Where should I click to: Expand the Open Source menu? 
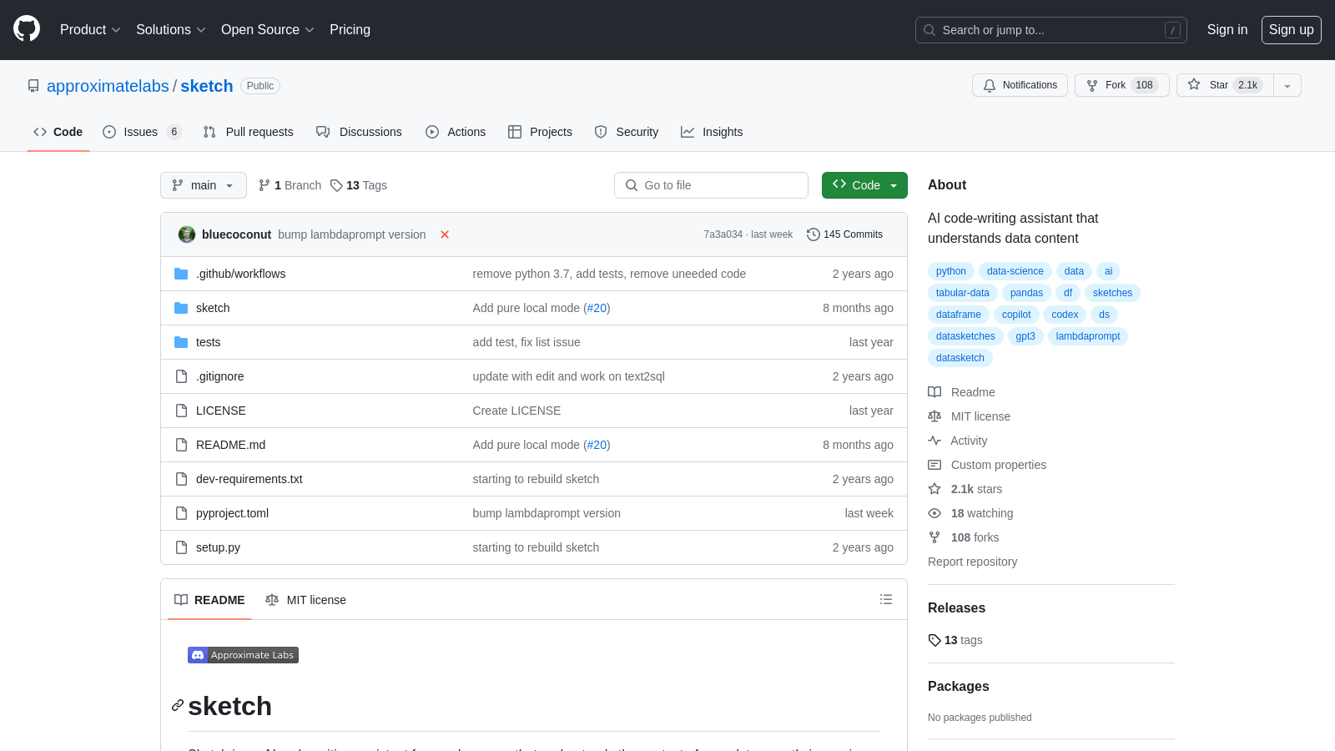pos(268,30)
